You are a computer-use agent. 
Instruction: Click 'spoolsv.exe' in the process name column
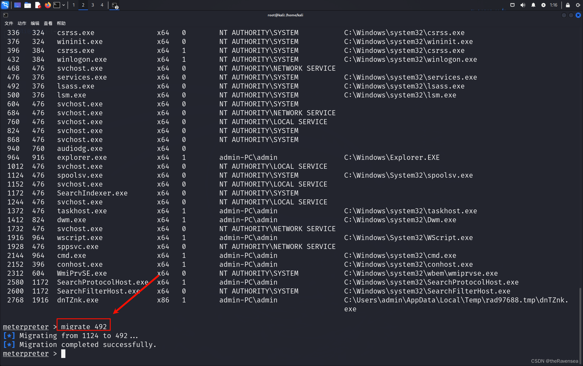click(x=80, y=175)
